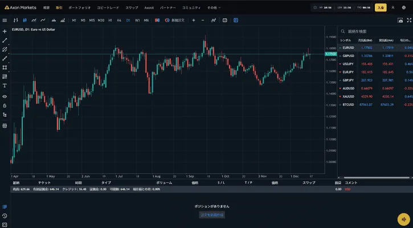
Task: Expand the chart to fullscreen
Action: click(407, 20)
